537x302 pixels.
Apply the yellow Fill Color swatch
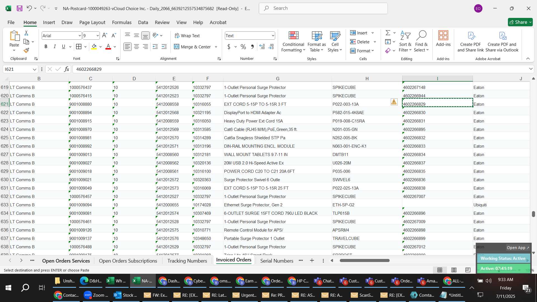[x=94, y=47]
